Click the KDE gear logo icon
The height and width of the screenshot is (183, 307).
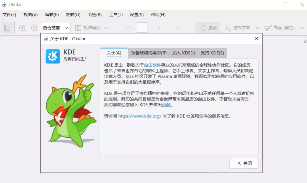(x=53, y=56)
